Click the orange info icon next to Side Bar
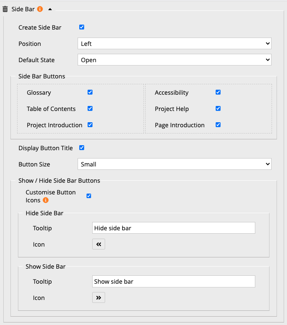 40,9
